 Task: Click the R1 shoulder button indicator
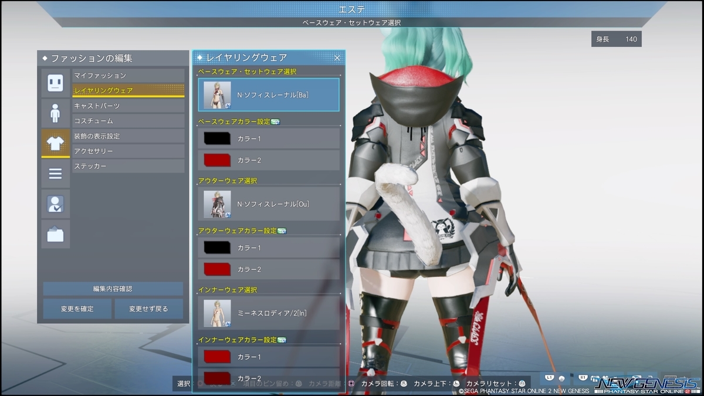[583, 377]
